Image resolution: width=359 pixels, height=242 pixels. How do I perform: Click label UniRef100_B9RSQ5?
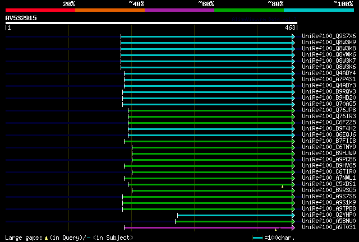329,190
